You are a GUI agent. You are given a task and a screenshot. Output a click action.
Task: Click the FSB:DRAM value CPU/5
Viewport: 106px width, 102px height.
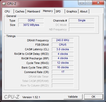click(63, 45)
